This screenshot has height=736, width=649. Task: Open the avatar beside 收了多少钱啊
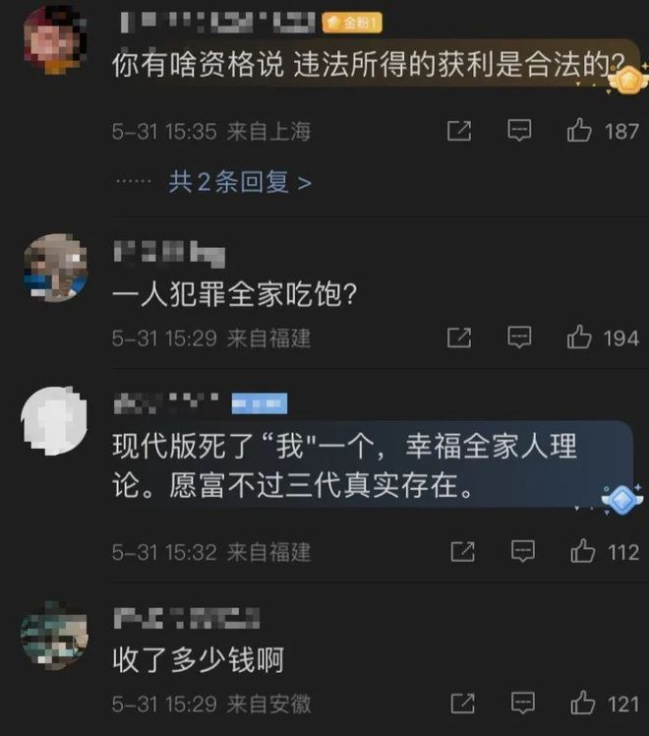54,634
